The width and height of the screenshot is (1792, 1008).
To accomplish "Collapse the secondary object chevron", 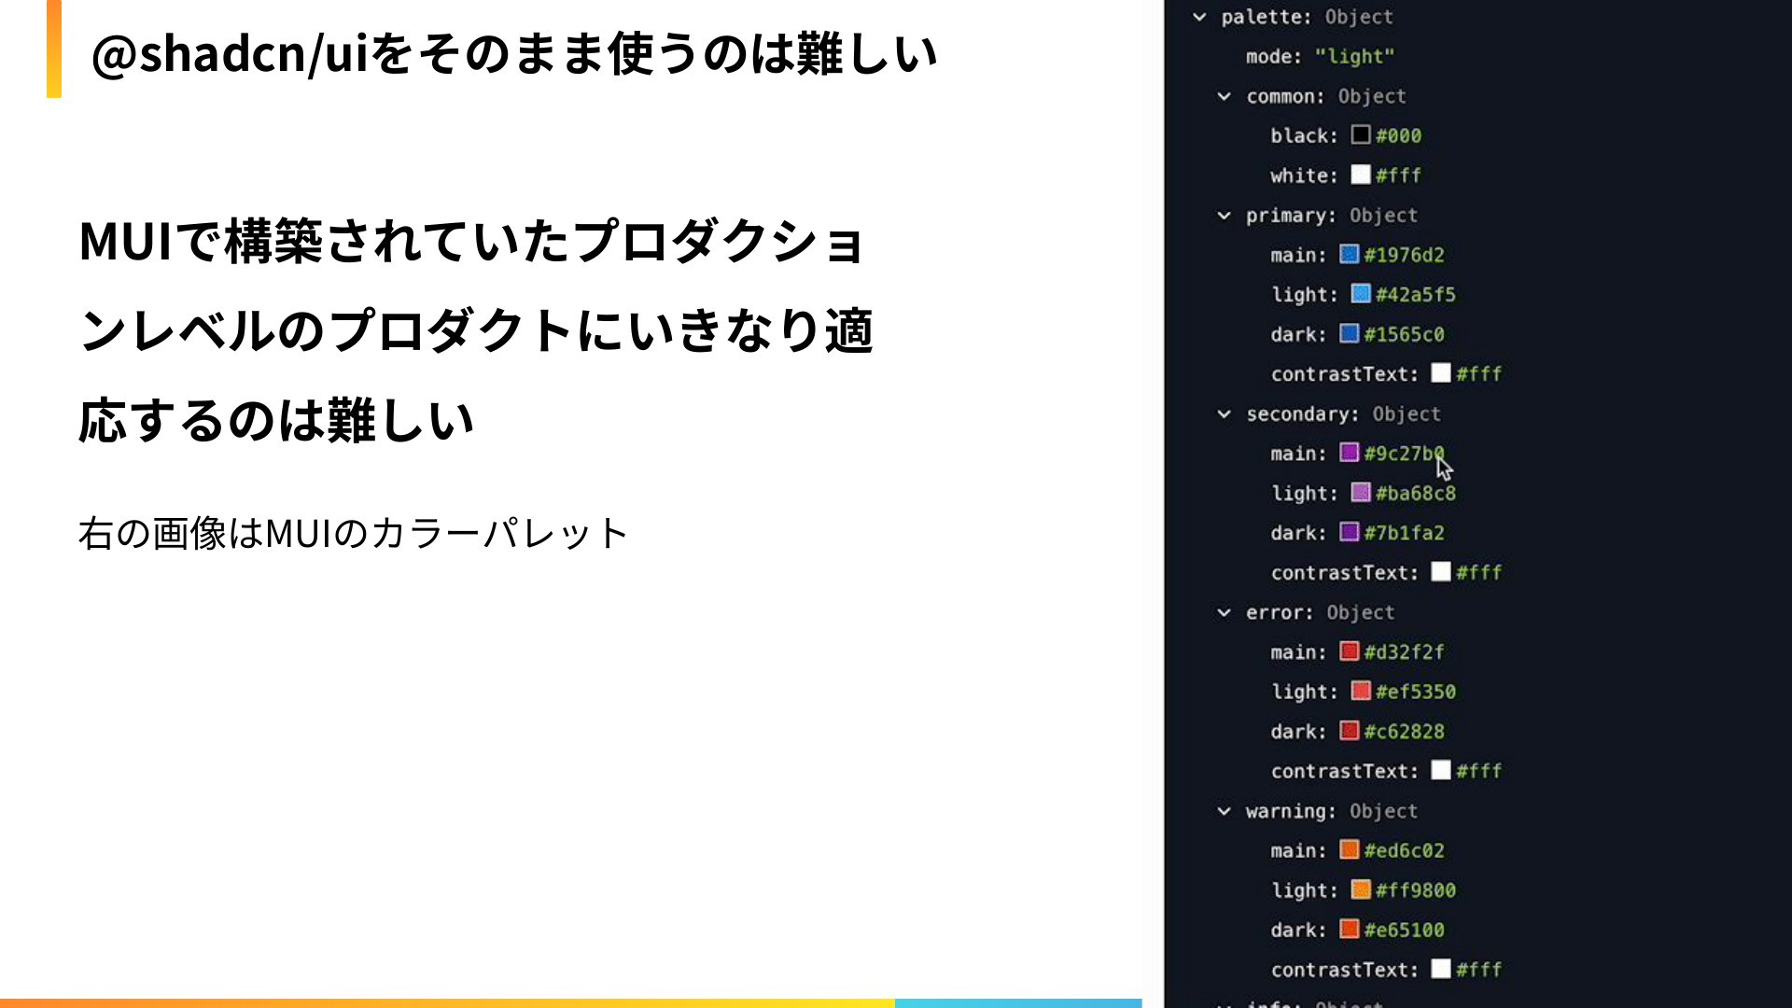I will click(x=1224, y=414).
